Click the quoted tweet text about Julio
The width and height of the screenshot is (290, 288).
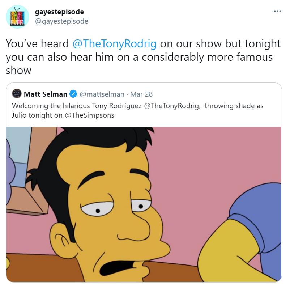[x=138, y=110]
